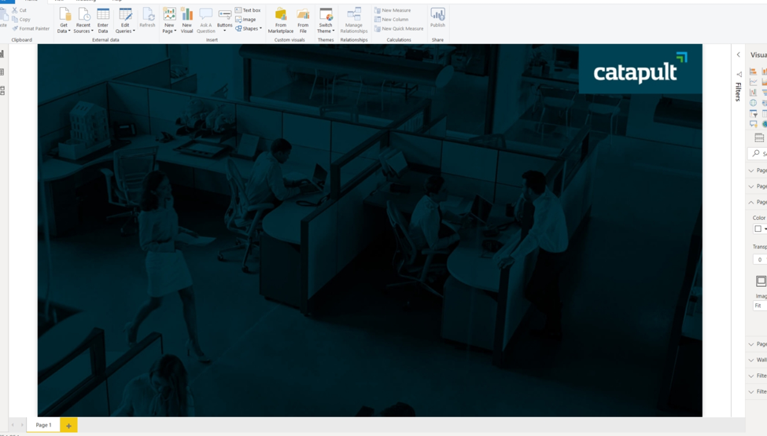
Task: Click the Buttons insert icon
Action: (x=225, y=15)
